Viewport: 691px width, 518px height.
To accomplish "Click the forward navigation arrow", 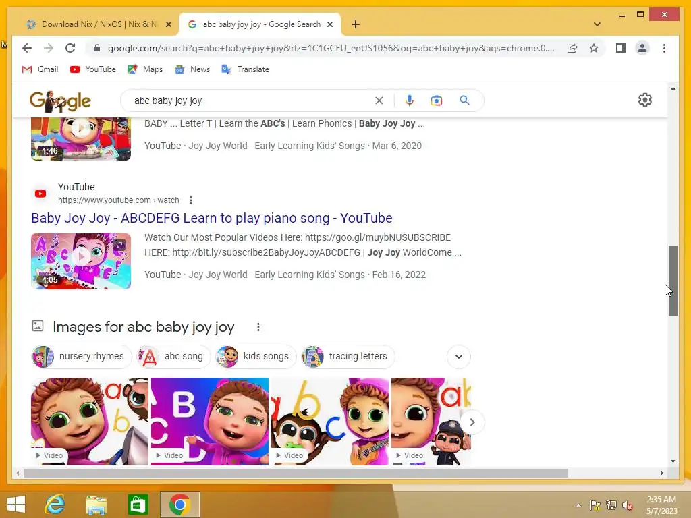I will [49, 48].
